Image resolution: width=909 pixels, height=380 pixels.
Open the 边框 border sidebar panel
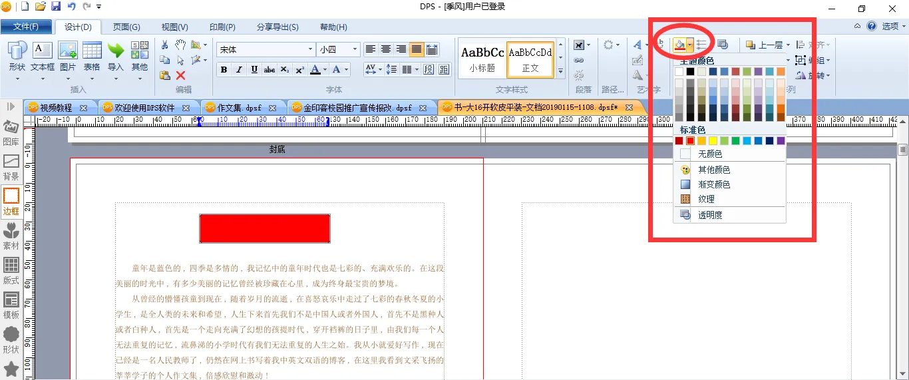11,201
